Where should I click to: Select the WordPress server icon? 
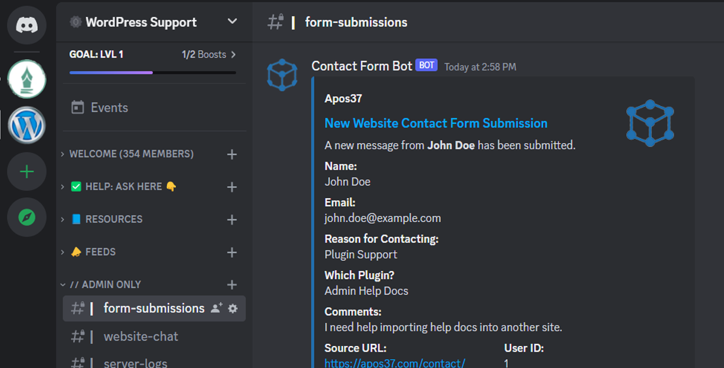[27, 126]
